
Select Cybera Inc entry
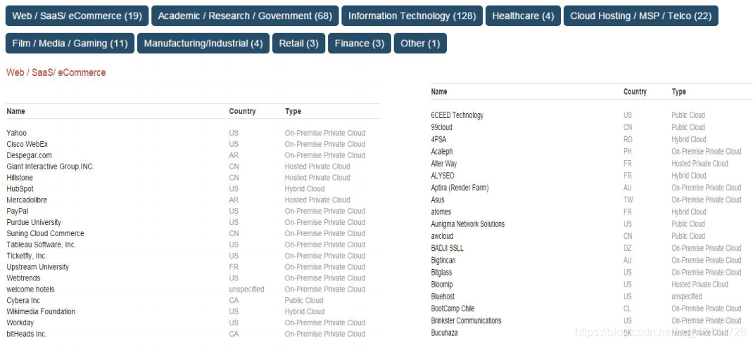23,301
